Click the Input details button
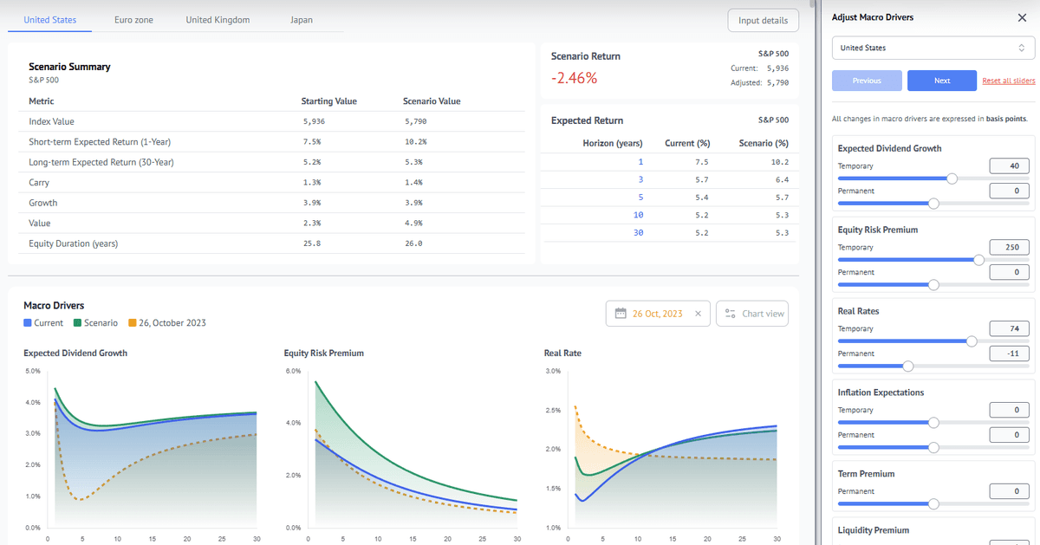The image size is (1040, 545). pos(763,20)
